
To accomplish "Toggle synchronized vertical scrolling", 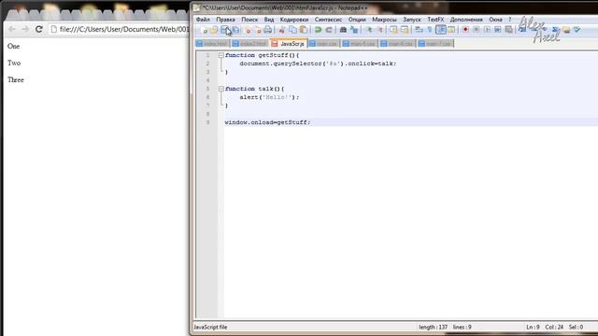I will (x=393, y=30).
